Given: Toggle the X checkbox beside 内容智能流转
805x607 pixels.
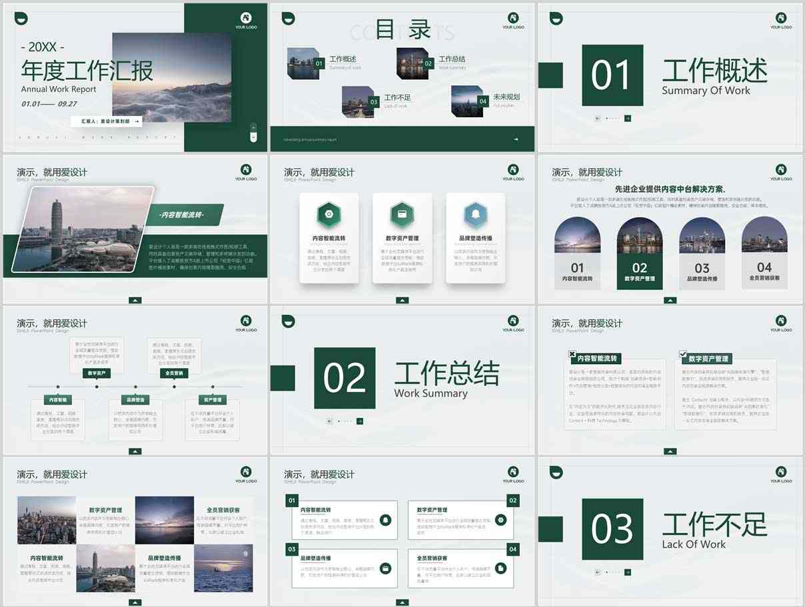Looking at the screenshot, I should (x=572, y=353).
